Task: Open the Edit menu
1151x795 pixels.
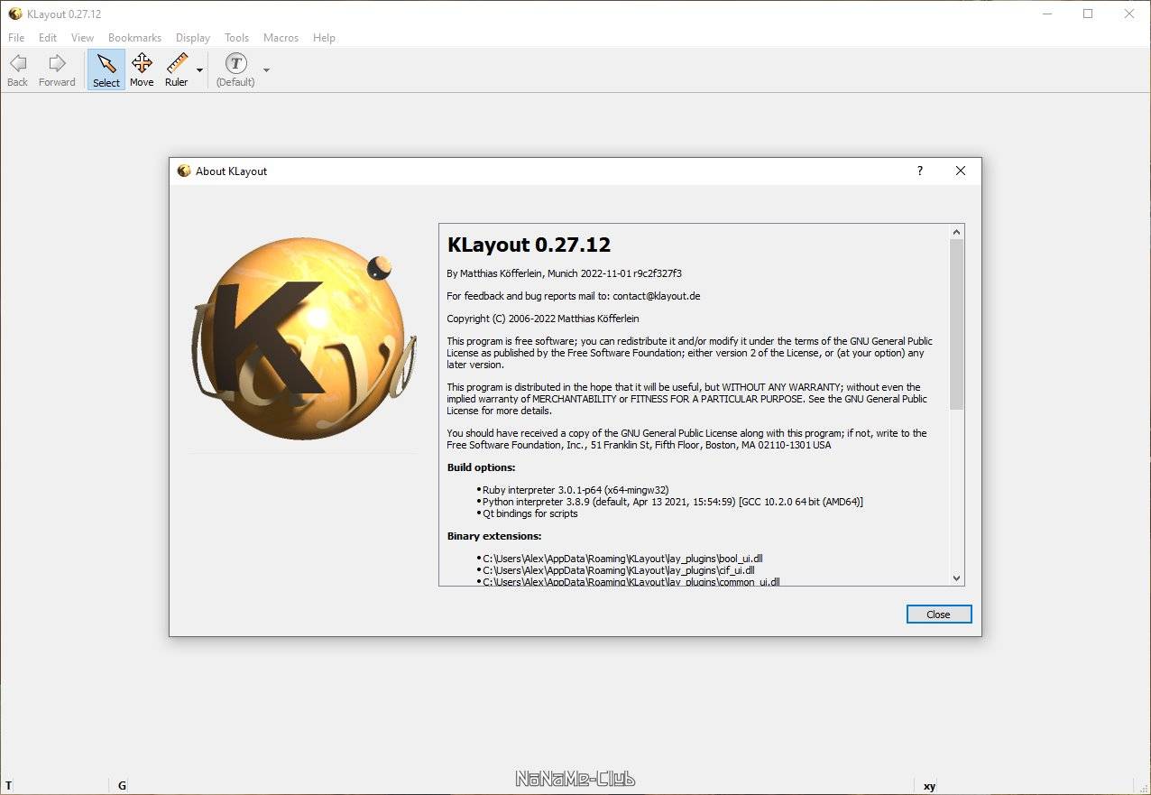Action: click(x=48, y=38)
